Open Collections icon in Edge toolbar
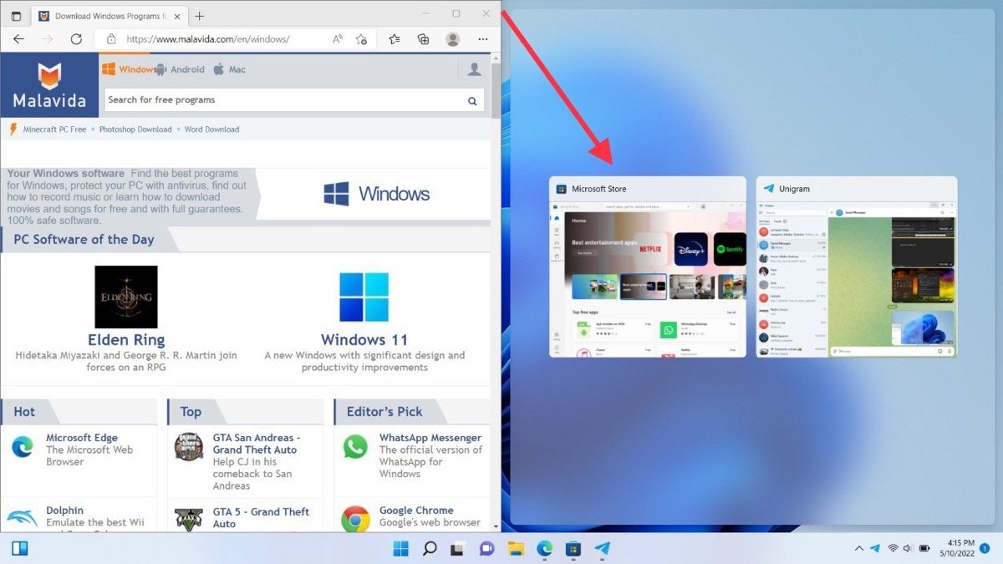This screenshot has height=564, width=1003. 423,39
